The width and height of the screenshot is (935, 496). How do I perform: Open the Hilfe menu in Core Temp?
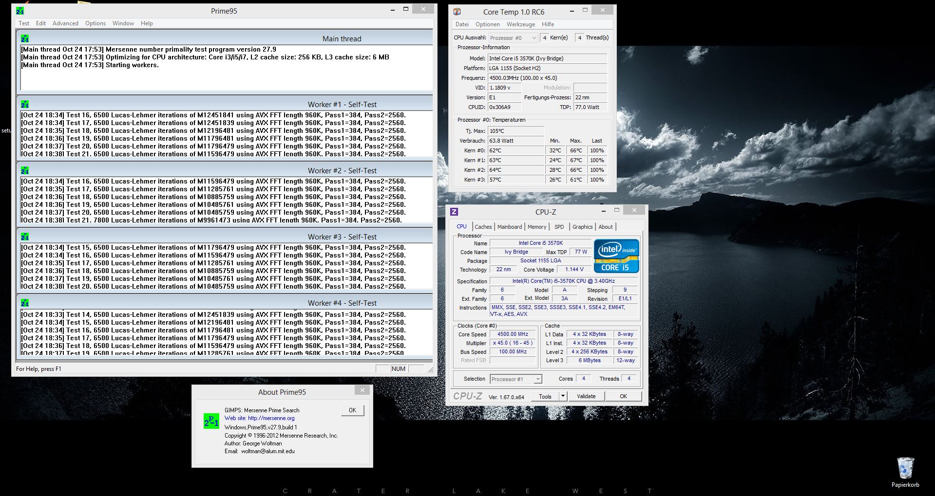pyautogui.click(x=548, y=24)
